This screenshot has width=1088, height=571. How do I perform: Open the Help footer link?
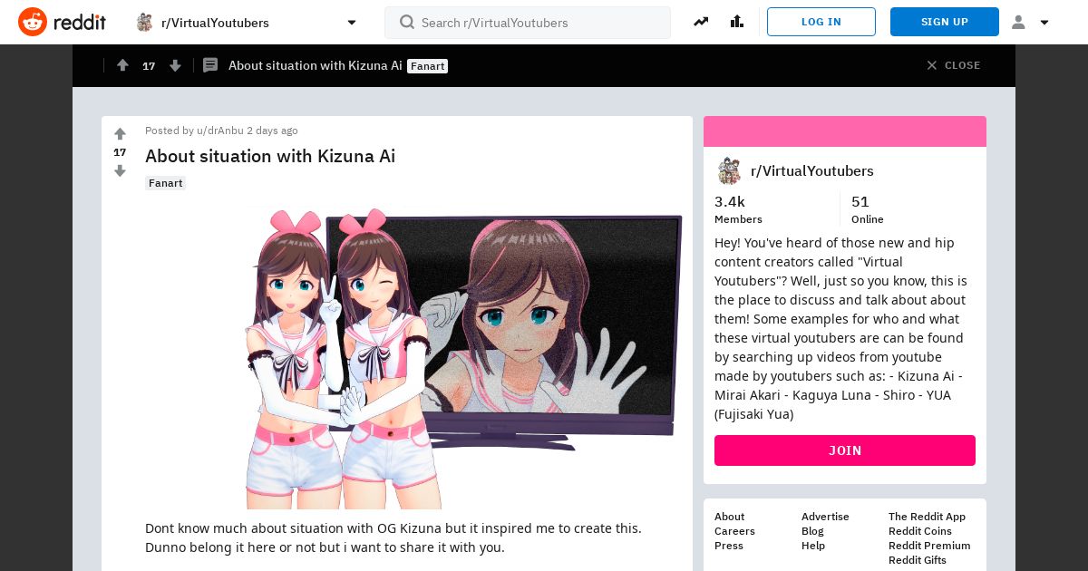pyautogui.click(x=813, y=546)
